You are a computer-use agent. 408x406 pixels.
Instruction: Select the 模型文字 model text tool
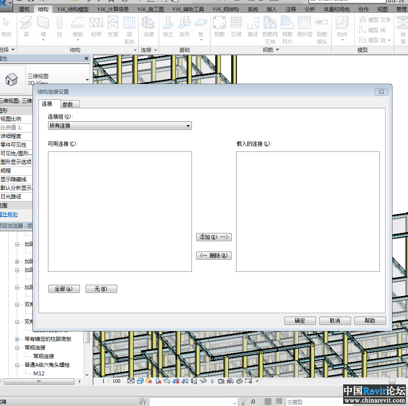click(375, 20)
